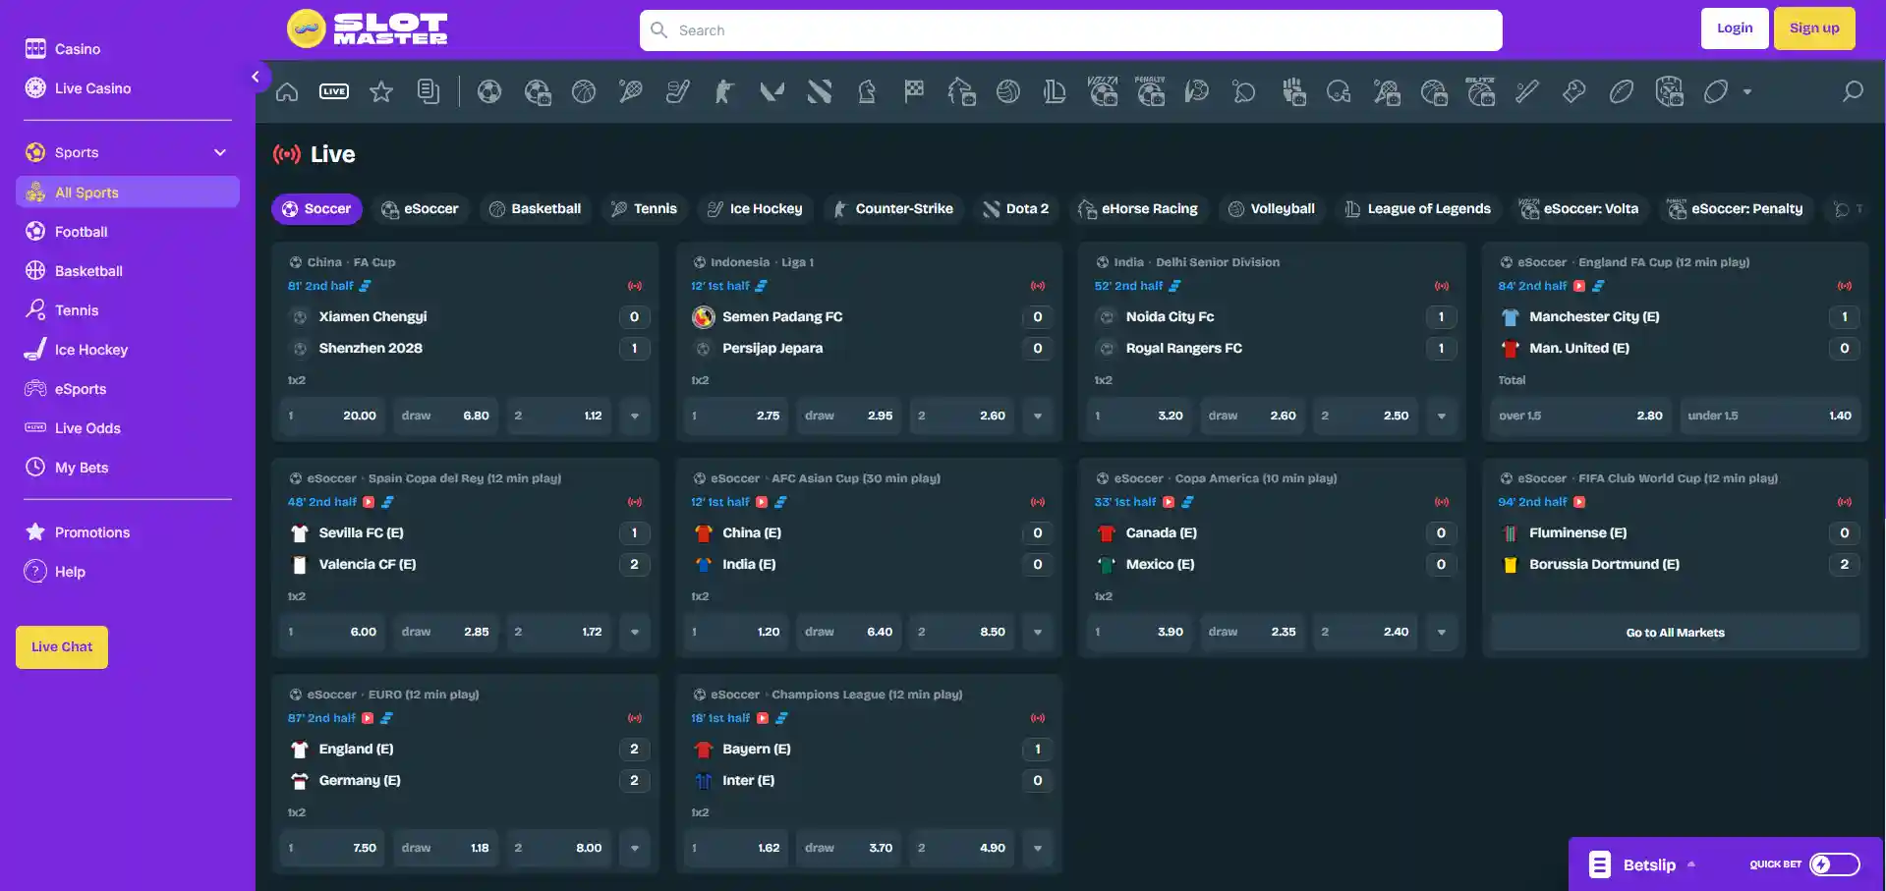Expand more markets for Sevilla FC (E) match
Viewport: 1886px width, 891px height.
635,632
